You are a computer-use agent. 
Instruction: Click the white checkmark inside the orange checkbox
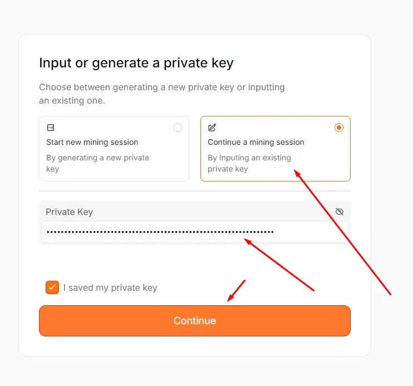(x=52, y=287)
